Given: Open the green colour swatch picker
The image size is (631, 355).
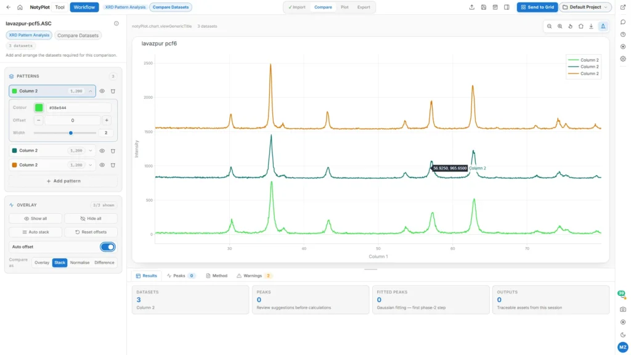Looking at the screenshot, I should 39,107.
